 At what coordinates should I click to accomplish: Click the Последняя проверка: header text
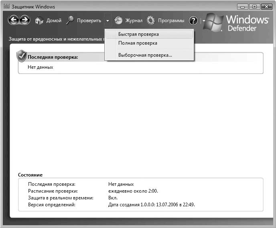click(x=53, y=57)
